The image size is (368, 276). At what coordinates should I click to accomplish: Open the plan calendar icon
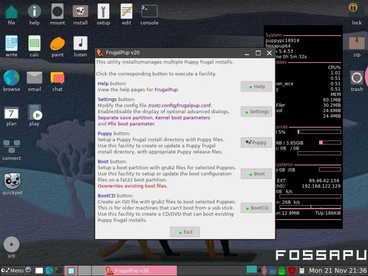[11, 113]
